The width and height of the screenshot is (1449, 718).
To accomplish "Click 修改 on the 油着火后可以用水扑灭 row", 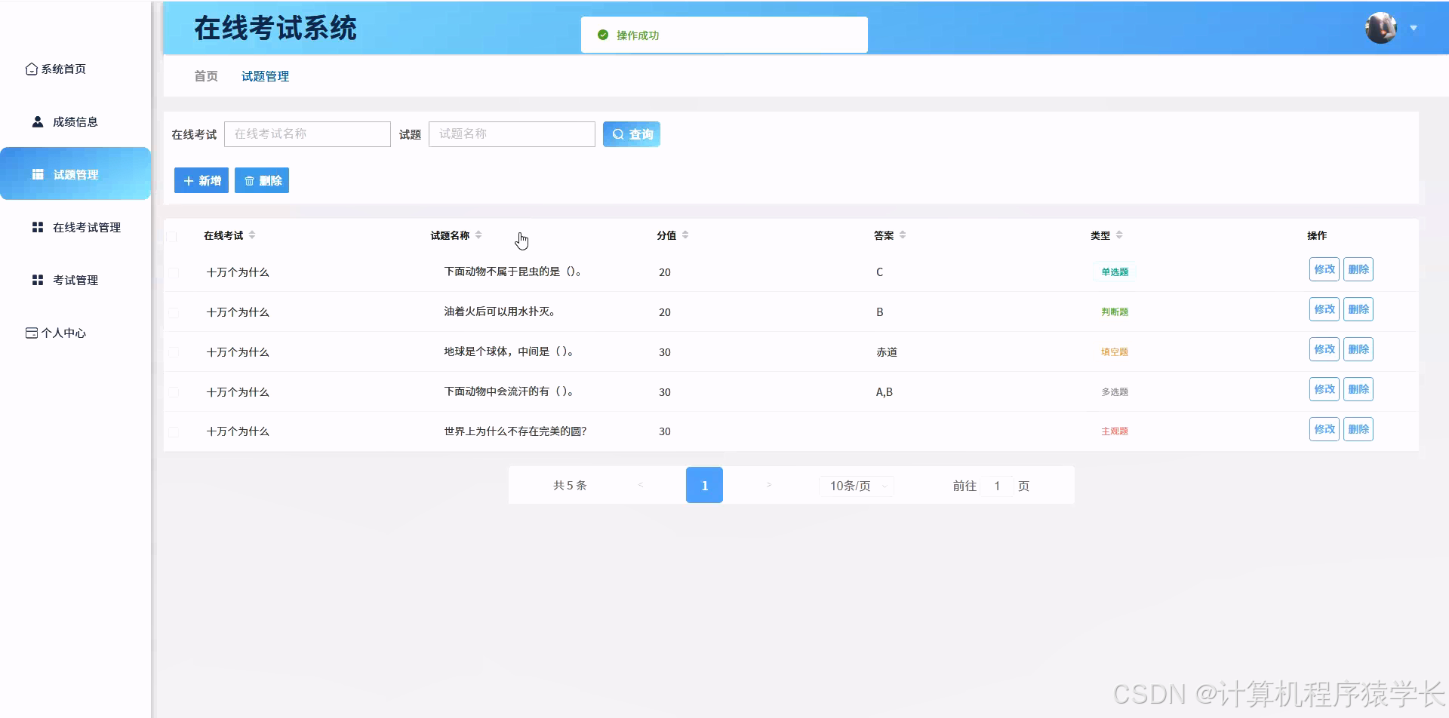I will [x=1324, y=308].
